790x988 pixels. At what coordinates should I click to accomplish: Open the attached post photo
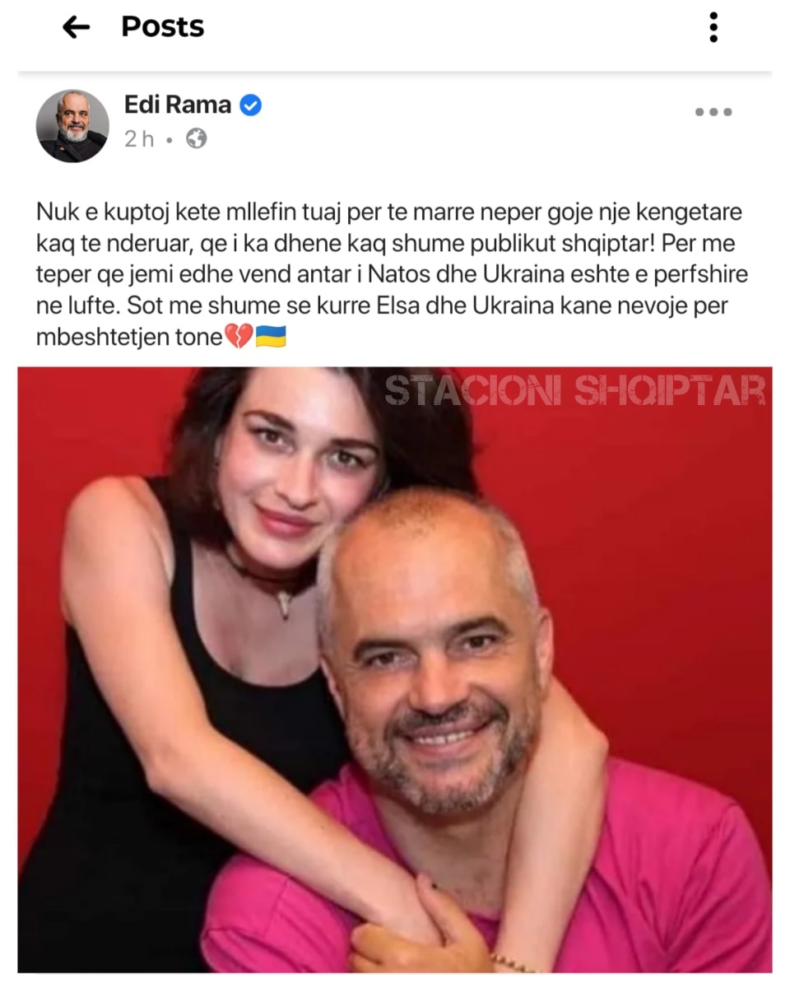pos(395,669)
